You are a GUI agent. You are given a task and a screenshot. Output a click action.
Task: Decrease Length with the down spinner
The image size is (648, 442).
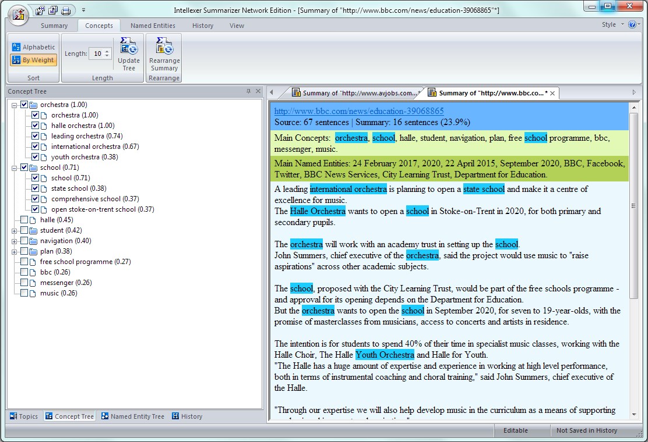tap(107, 56)
